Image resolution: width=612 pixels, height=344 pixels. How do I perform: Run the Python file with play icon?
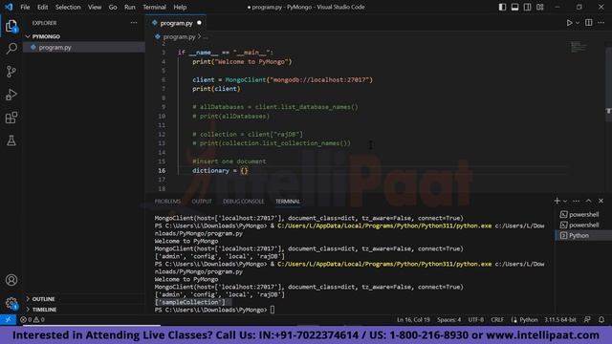(570, 23)
